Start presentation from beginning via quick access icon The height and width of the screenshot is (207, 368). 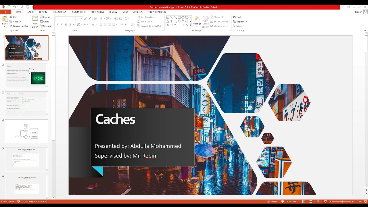28,7
